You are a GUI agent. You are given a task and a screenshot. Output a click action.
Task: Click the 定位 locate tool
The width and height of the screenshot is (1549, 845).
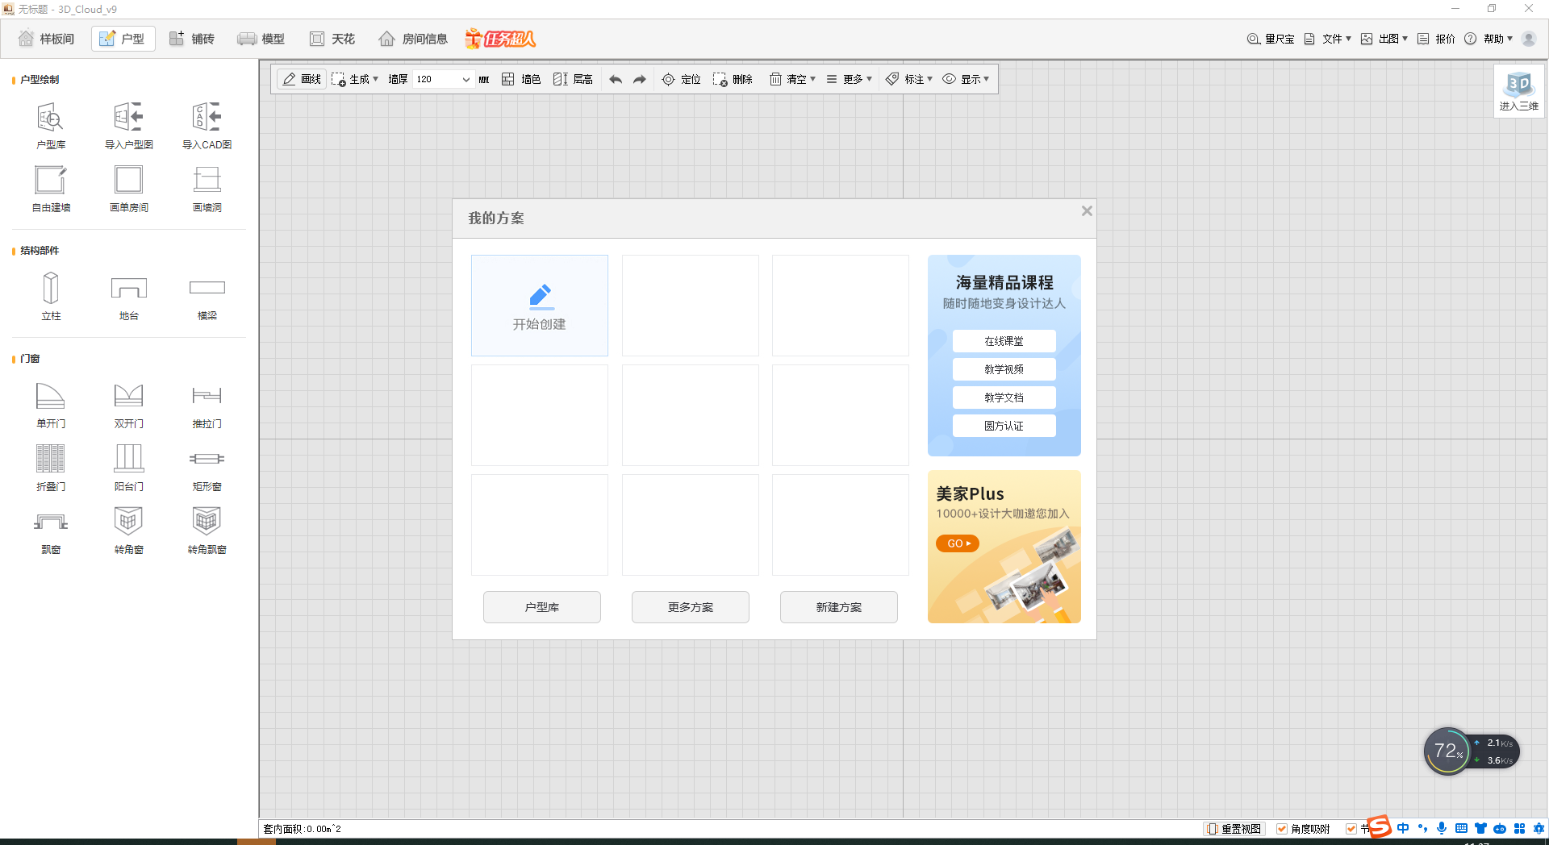pyautogui.click(x=681, y=79)
